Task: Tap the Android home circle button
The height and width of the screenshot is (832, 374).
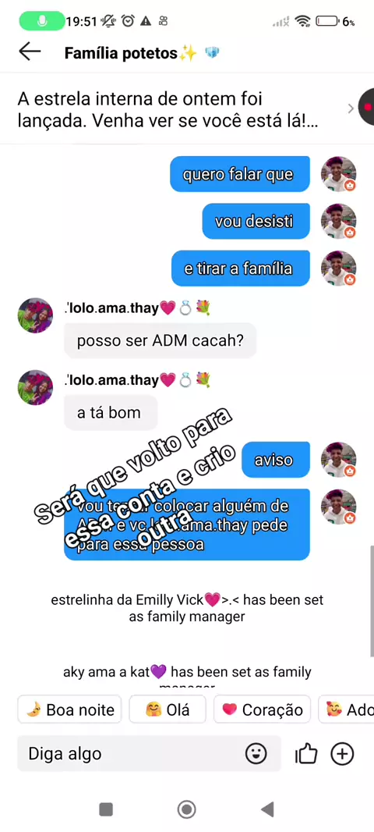Action: [x=186, y=809]
